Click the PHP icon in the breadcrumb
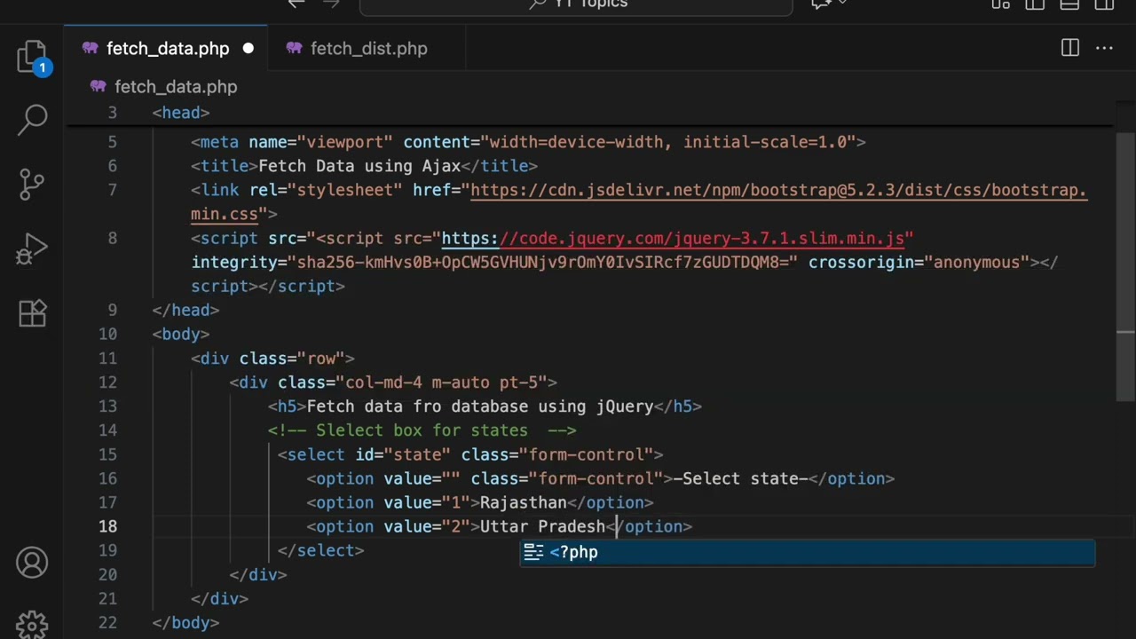This screenshot has height=639, width=1136. (x=98, y=87)
